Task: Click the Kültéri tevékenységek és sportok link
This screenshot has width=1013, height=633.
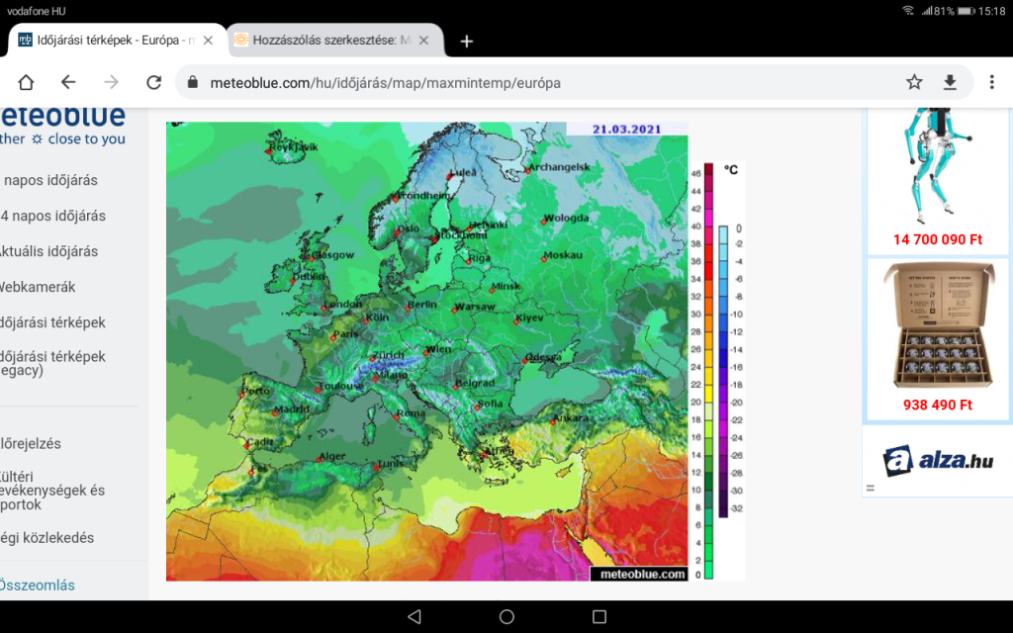Action: click(x=52, y=490)
